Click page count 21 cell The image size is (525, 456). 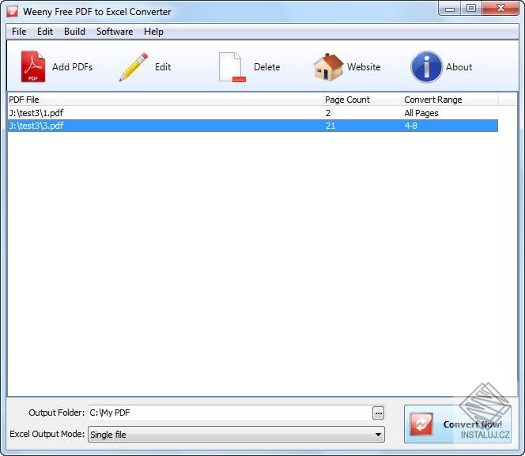330,126
